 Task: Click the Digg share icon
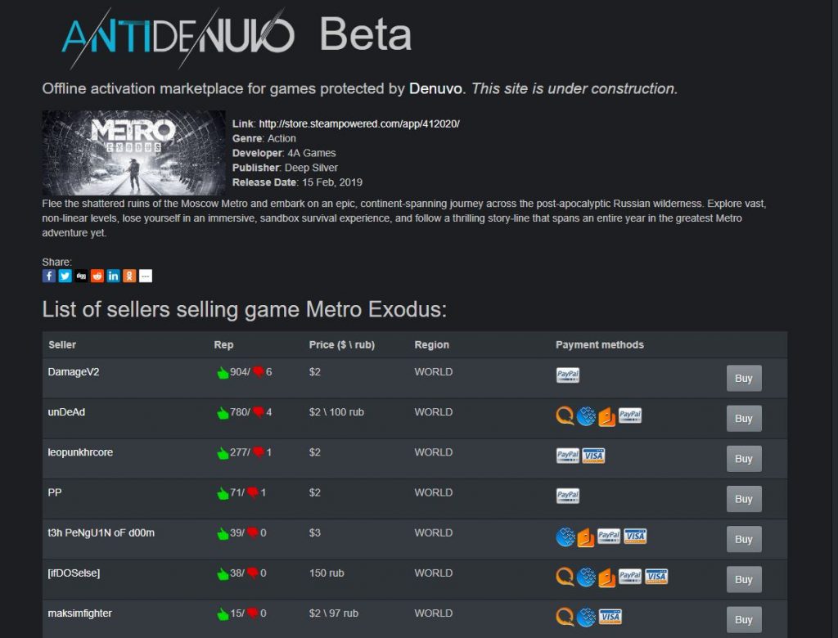tap(81, 276)
